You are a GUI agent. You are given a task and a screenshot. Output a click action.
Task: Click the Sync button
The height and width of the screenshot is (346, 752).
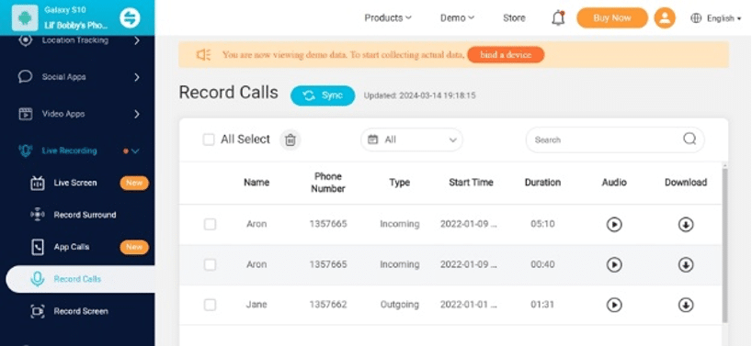point(323,95)
